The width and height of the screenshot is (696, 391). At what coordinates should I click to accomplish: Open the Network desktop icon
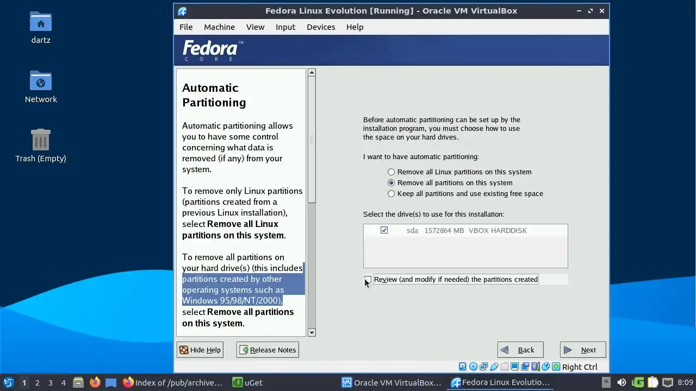click(41, 87)
